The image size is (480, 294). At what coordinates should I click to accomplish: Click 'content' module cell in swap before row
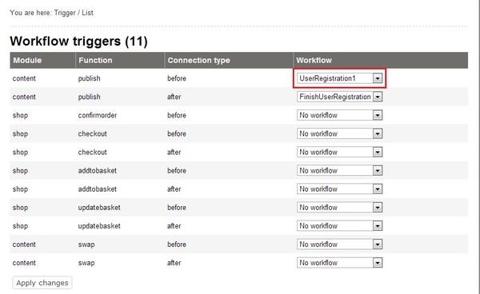24,244
